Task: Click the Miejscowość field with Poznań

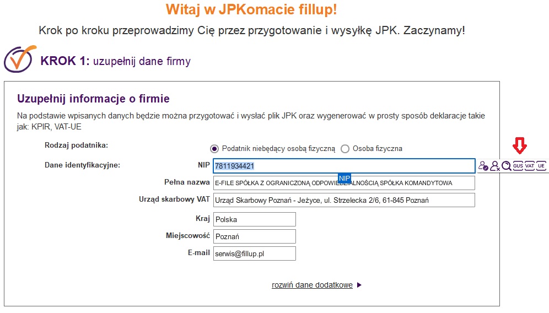Action: coord(255,236)
